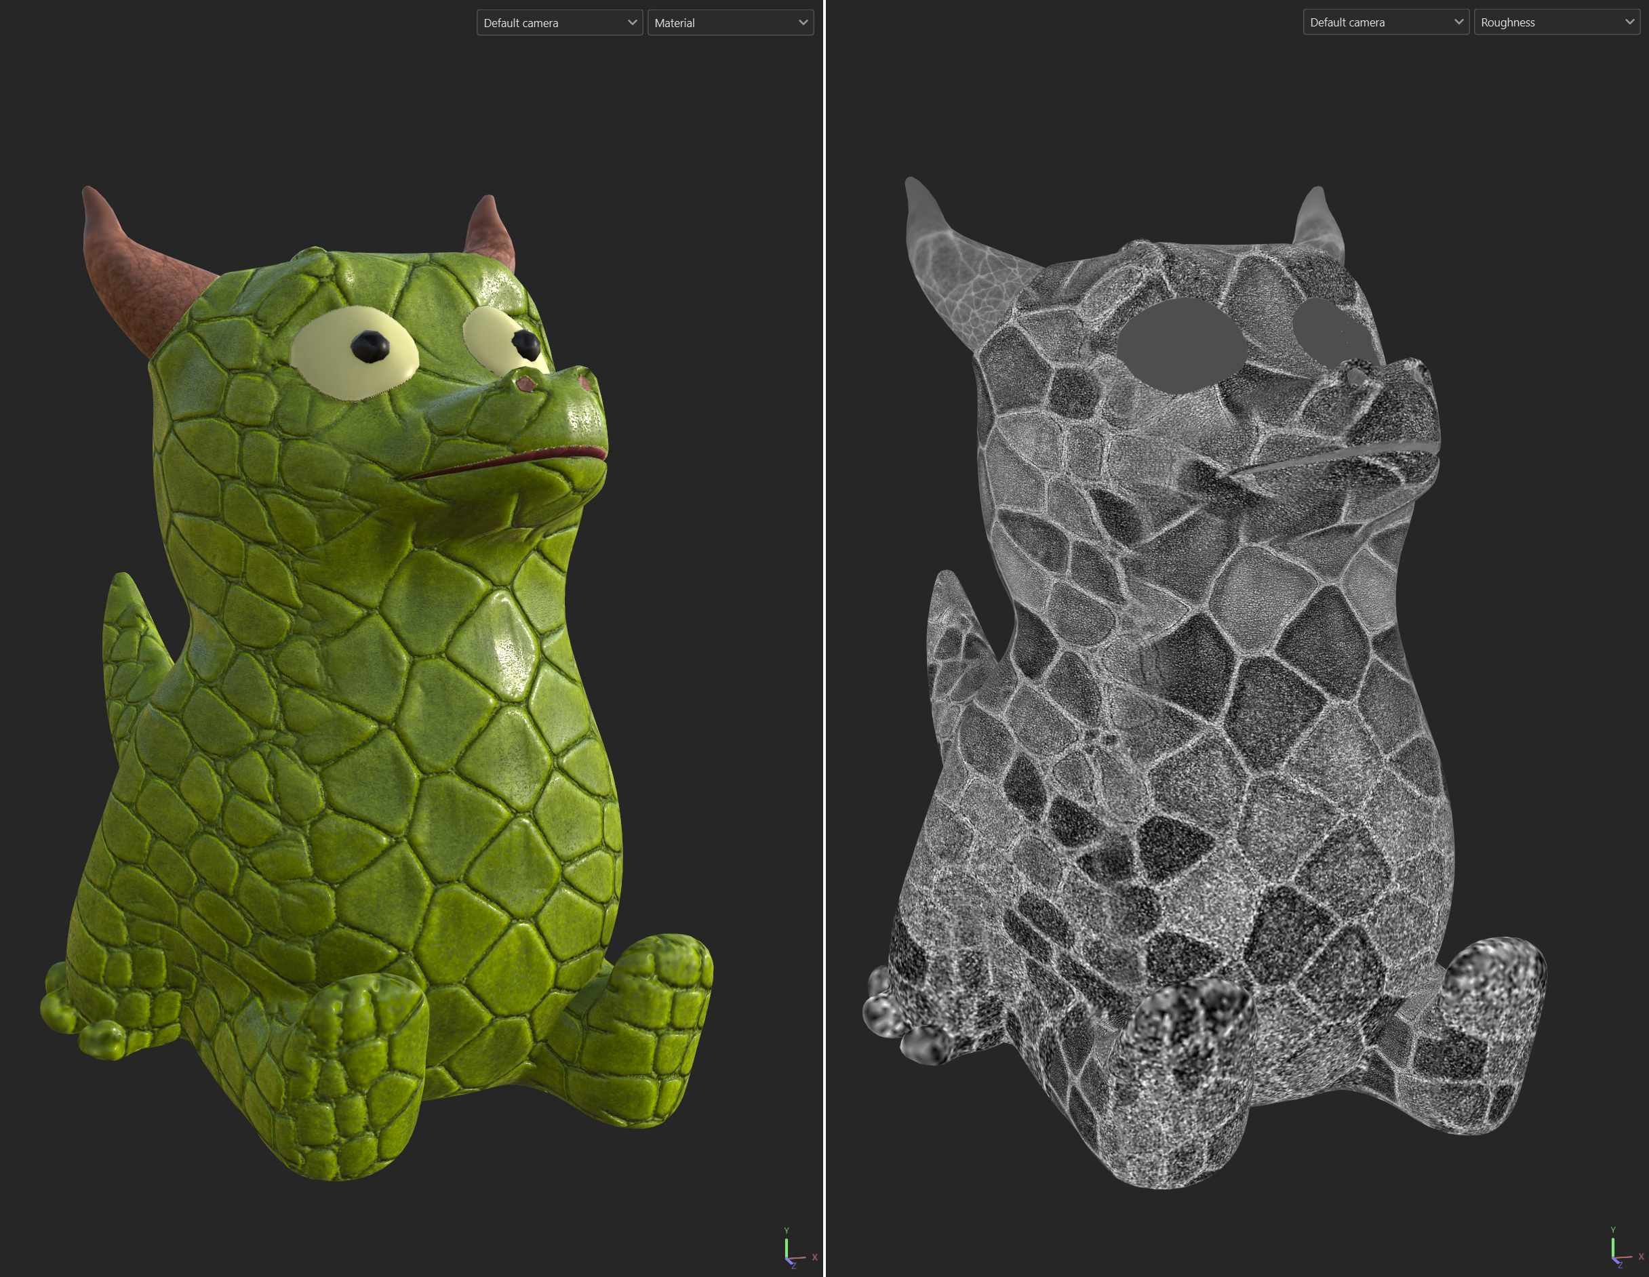This screenshot has width=1649, height=1277.
Task: Open the Material display mode dropdown
Action: 730,22
